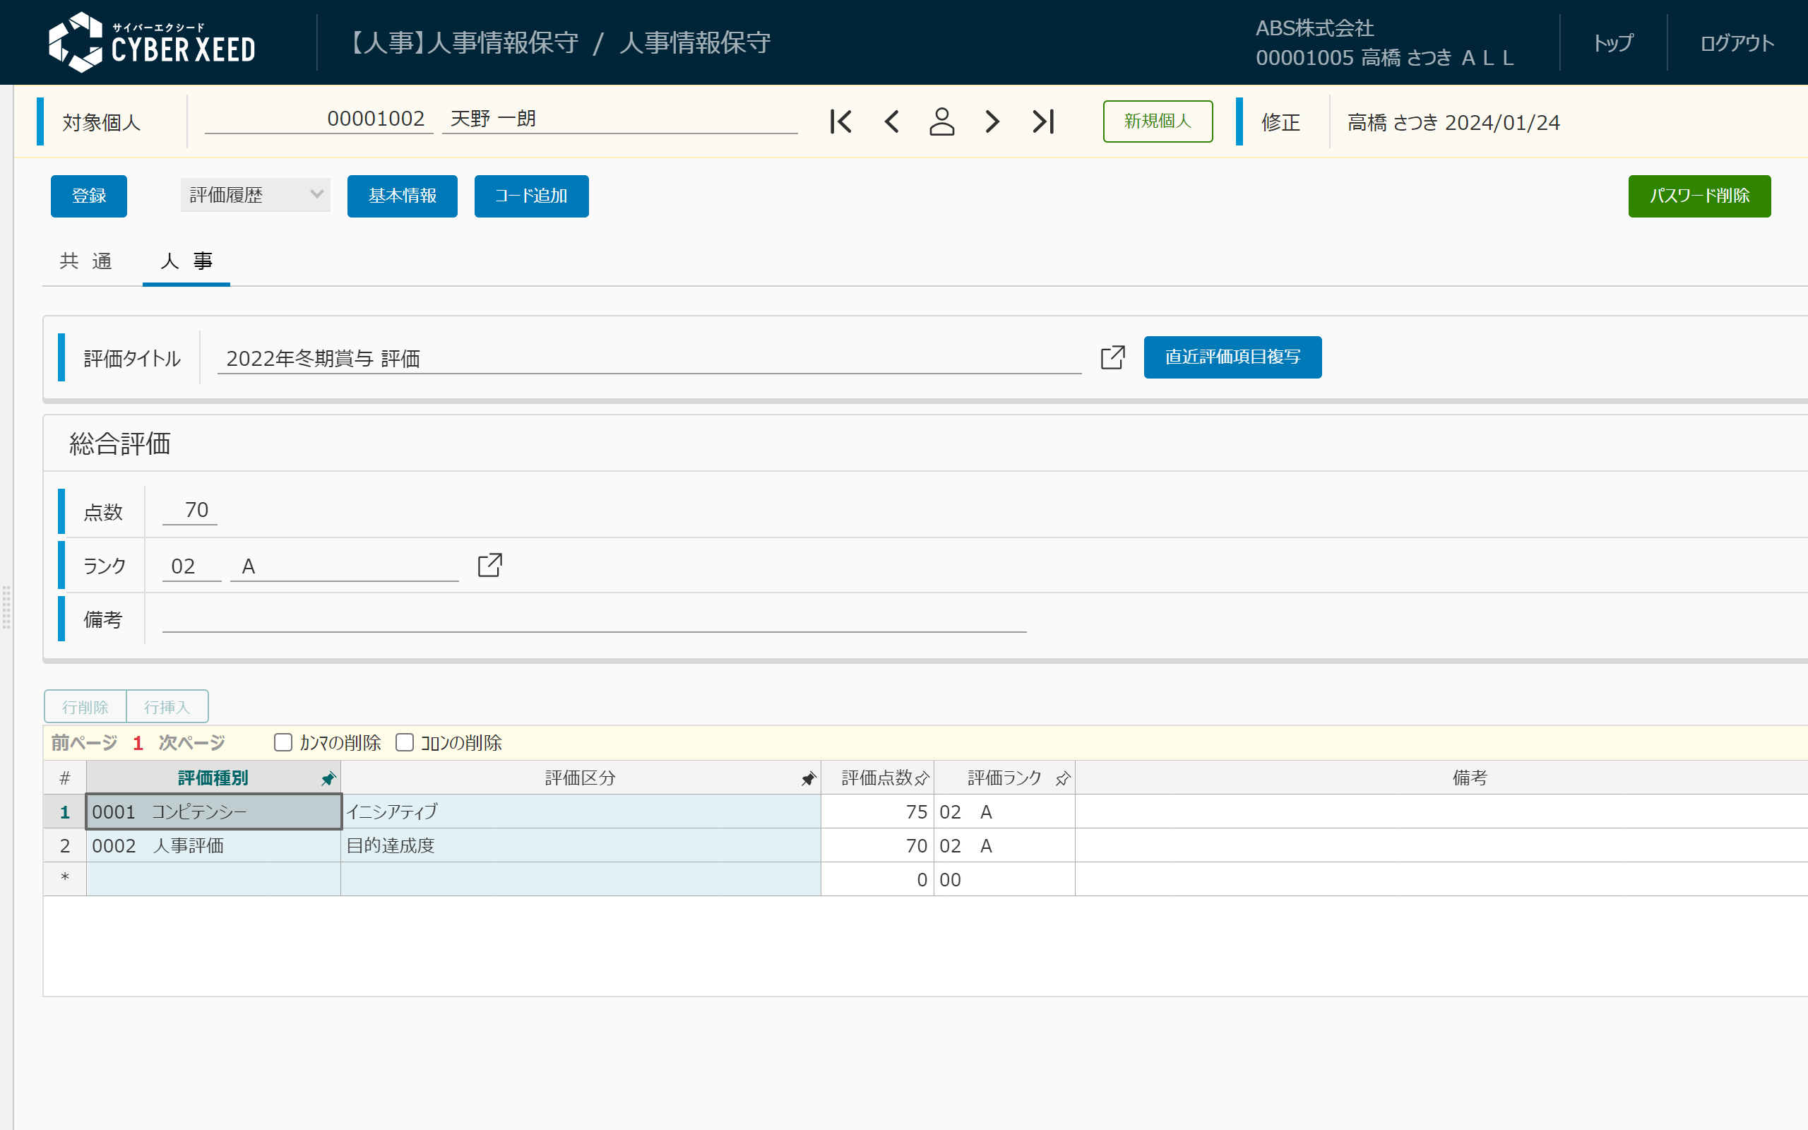Open 基本情報 button

click(x=402, y=196)
